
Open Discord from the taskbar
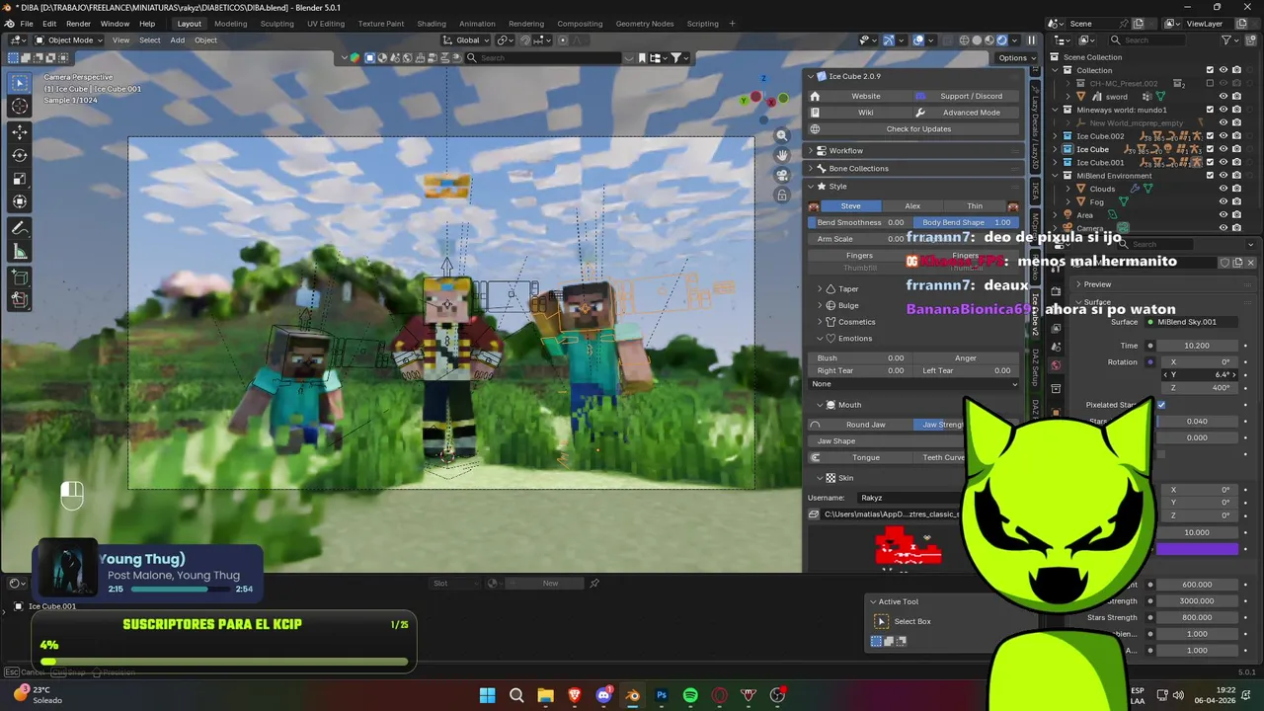pos(603,695)
